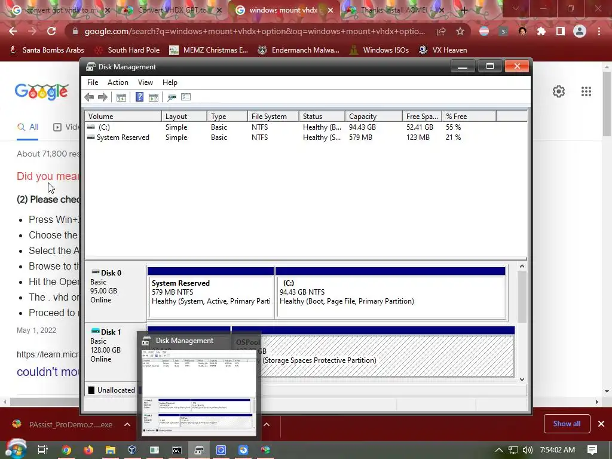
Task: Open the VX Heaven bookmark
Action: [443, 50]
